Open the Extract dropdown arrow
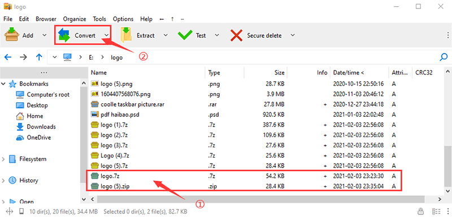The image size is (452, 219). tap(166, 35)
